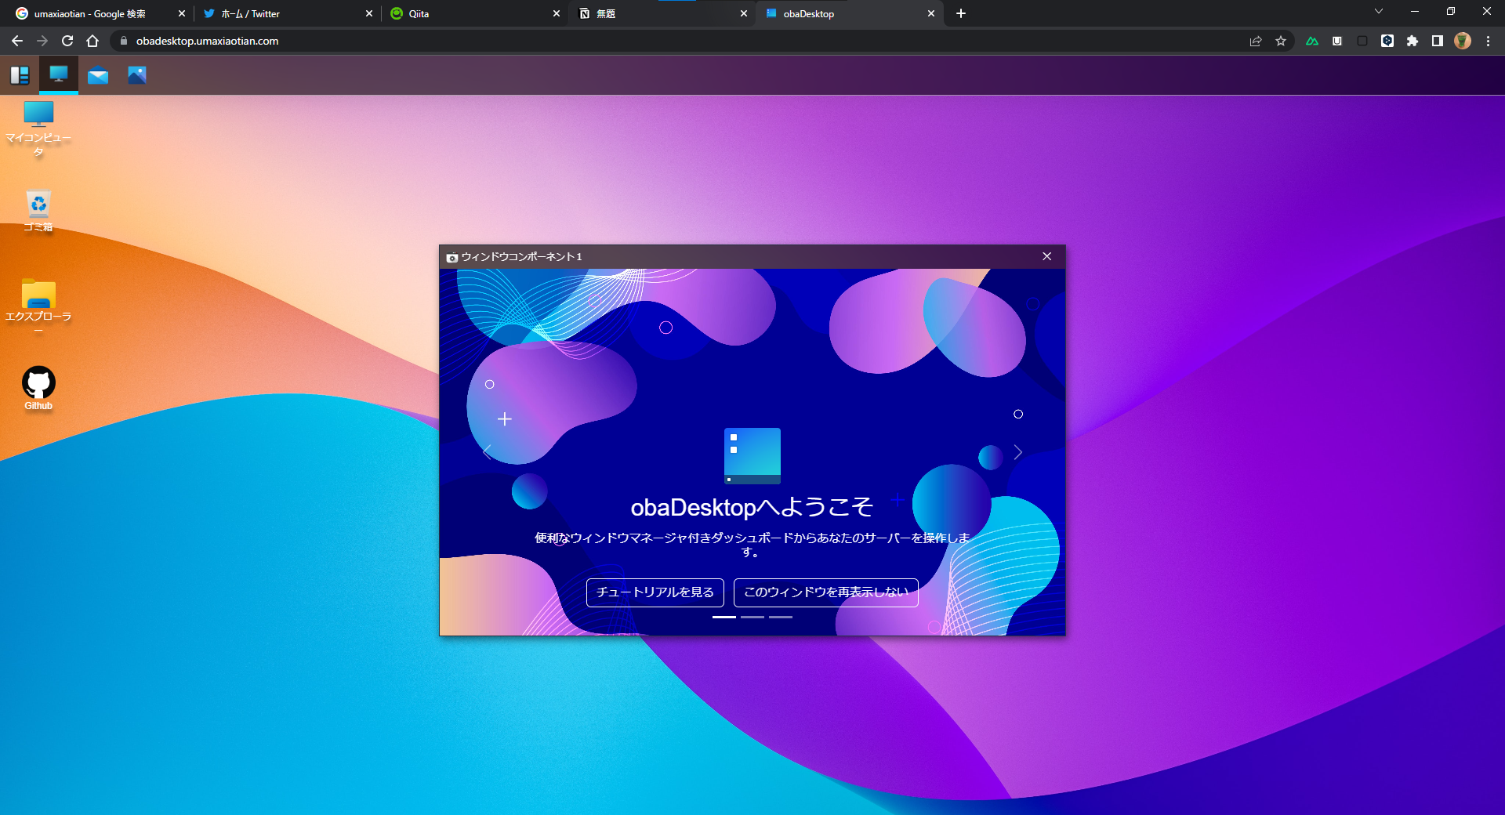1505x815 pixels.
Task: Click the camera icon in the window title bar
Action: coord(452,257)
